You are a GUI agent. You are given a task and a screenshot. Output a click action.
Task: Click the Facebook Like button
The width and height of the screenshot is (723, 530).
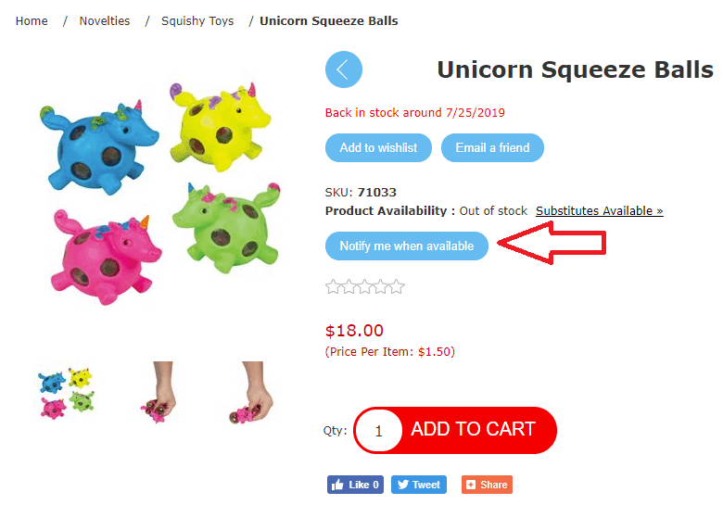coord(354,485)
